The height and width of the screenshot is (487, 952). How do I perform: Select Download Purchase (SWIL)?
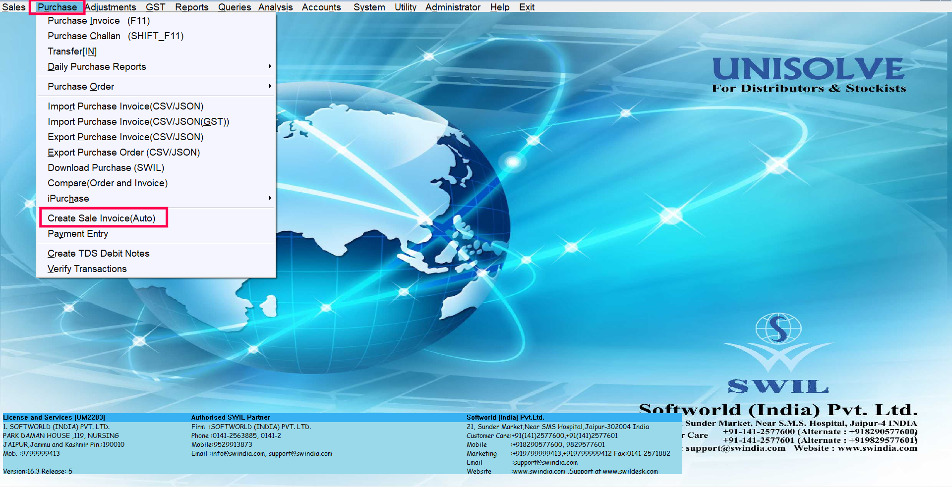[156, 168]
